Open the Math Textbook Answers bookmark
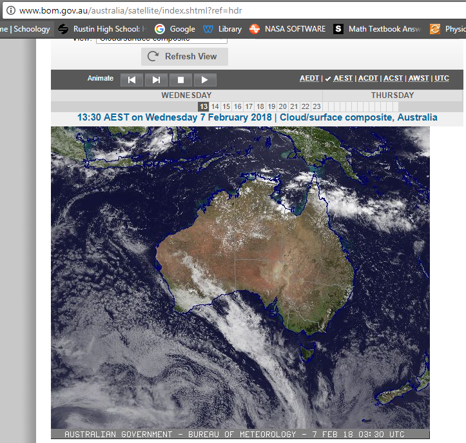Image resolution: width=466 pixels, height=443 pixels. (x=378, y=29)
